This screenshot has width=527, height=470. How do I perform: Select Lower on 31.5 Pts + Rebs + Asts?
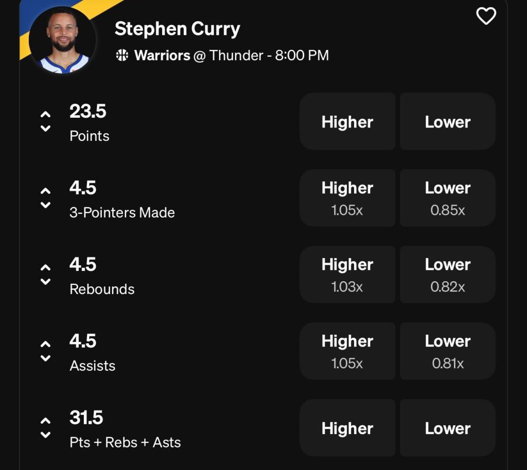447,428
